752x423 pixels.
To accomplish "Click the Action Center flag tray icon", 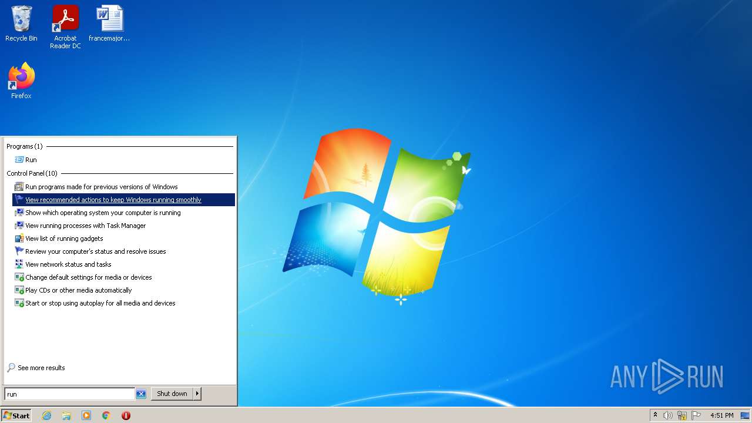I will tap(696, 415).
